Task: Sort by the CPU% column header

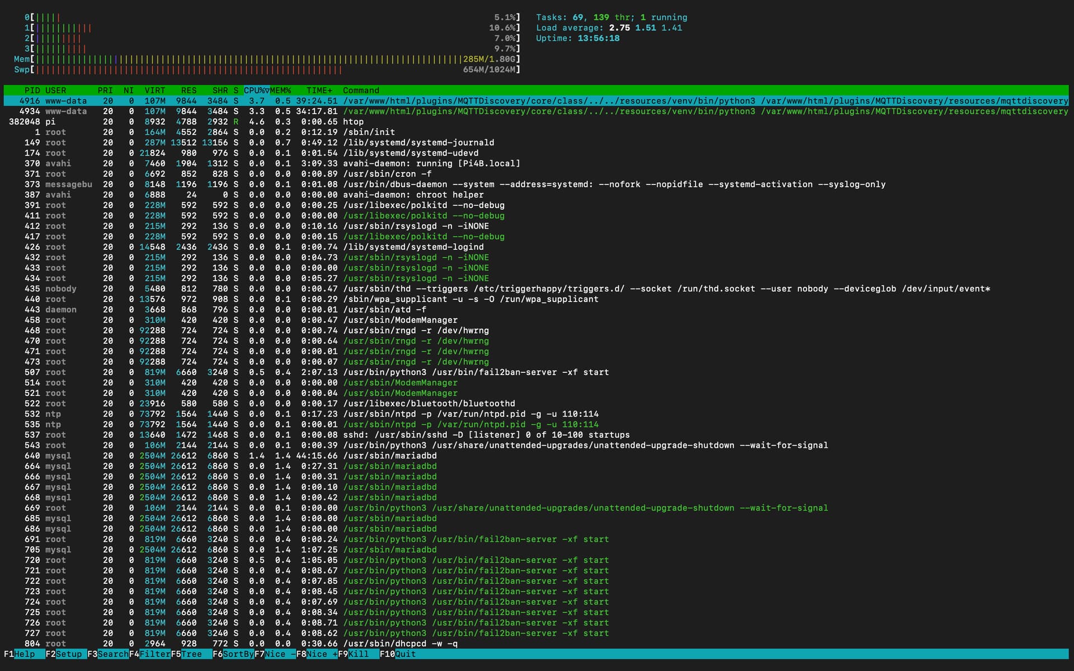Action: (256, 90)
